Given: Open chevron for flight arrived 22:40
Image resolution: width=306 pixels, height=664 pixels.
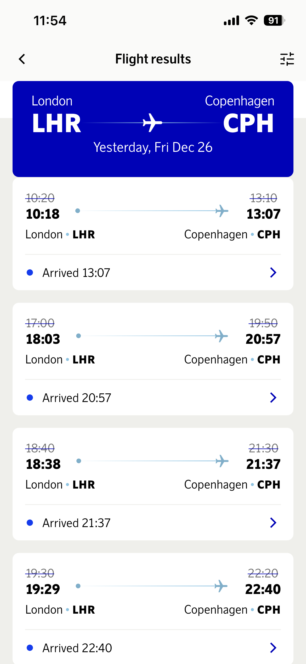Looking at the screenshot, I should (x=273, y=648).
